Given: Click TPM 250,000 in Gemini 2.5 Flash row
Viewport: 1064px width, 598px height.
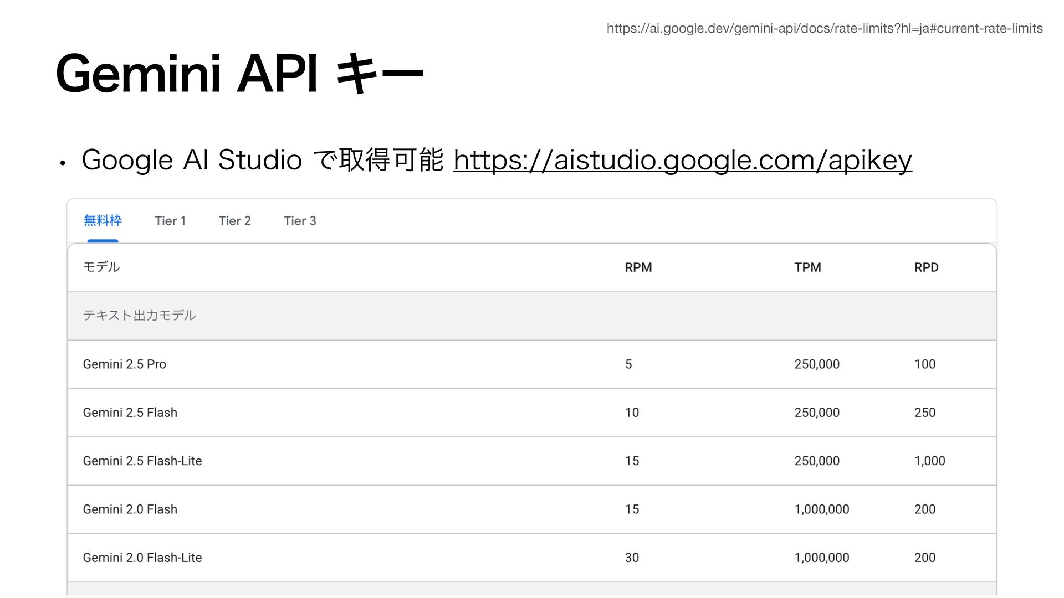Looking at the screenshot, I should [817, 413].
